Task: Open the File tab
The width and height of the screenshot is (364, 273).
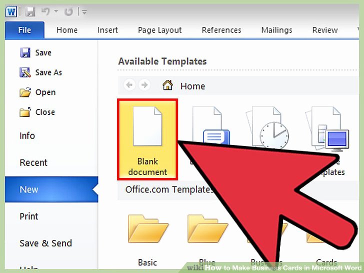Action: click(24, 30)
